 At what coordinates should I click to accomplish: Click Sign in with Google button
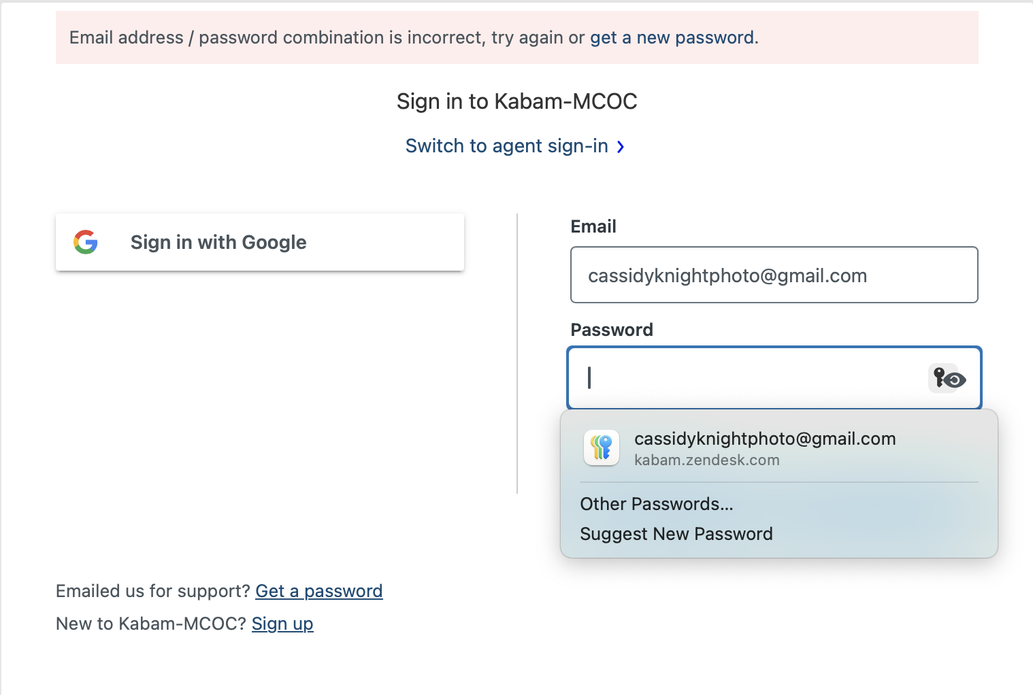click(260, 242)
